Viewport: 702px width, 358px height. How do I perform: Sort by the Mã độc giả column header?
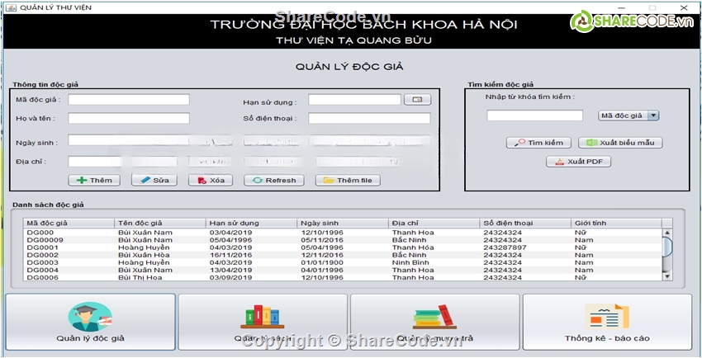(69, 223)
